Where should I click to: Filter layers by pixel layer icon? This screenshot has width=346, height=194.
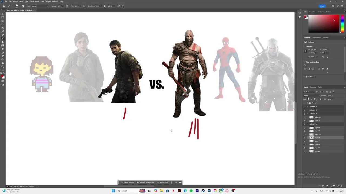point(317,92)
